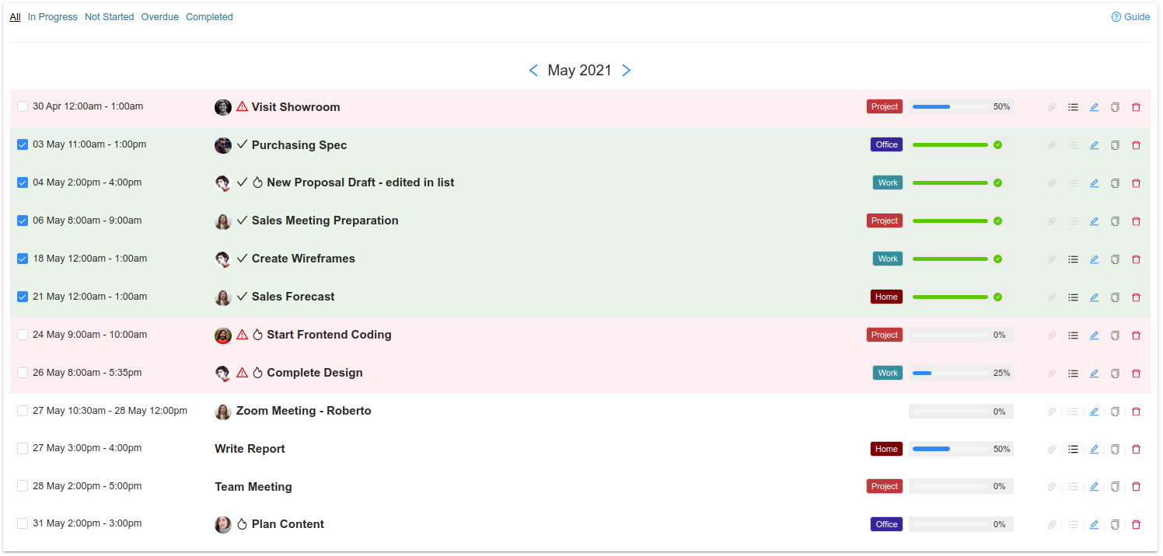This screenshot has height=556, width=1163.
Task: Open checklist for Sales Forecast task
Action: (x=1073, y=297)
